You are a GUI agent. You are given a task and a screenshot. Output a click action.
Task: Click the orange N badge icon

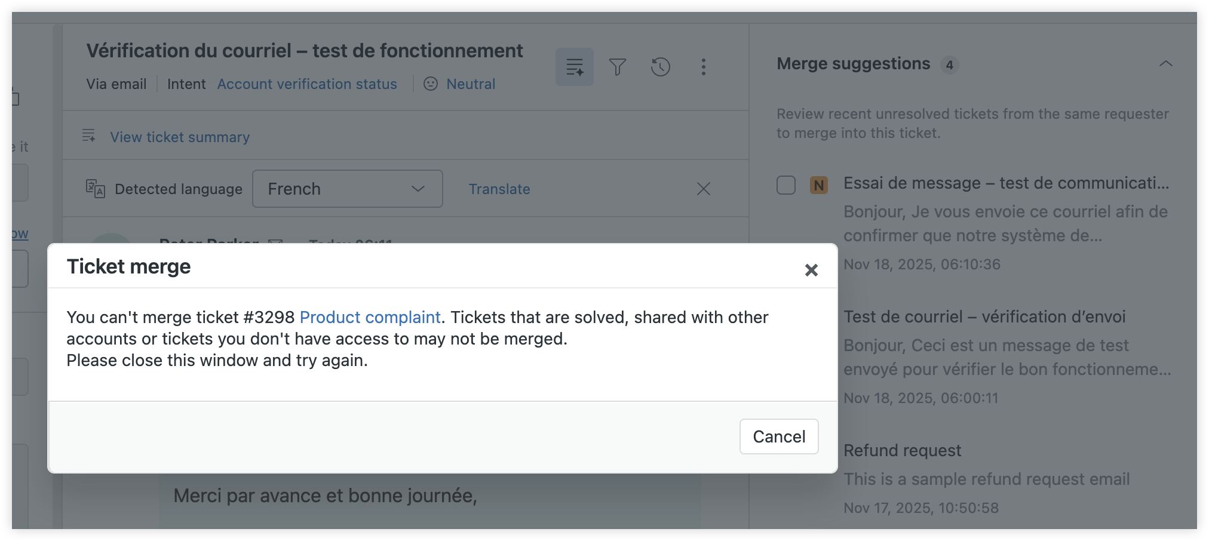818,185
